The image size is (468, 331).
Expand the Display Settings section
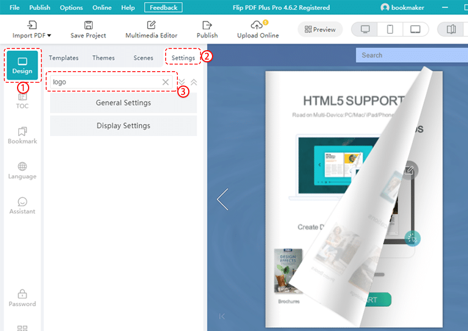(123, 126)
